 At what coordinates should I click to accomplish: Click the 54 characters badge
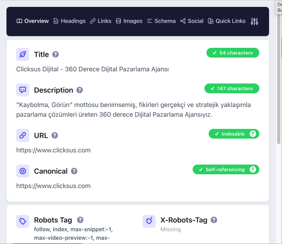coord(233,53)
